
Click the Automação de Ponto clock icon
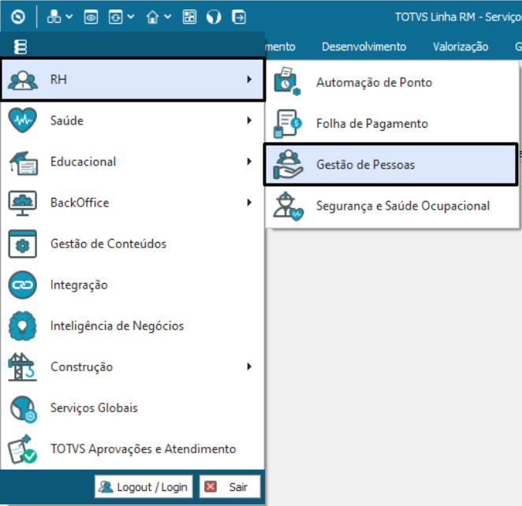click(x=287, y=81)
